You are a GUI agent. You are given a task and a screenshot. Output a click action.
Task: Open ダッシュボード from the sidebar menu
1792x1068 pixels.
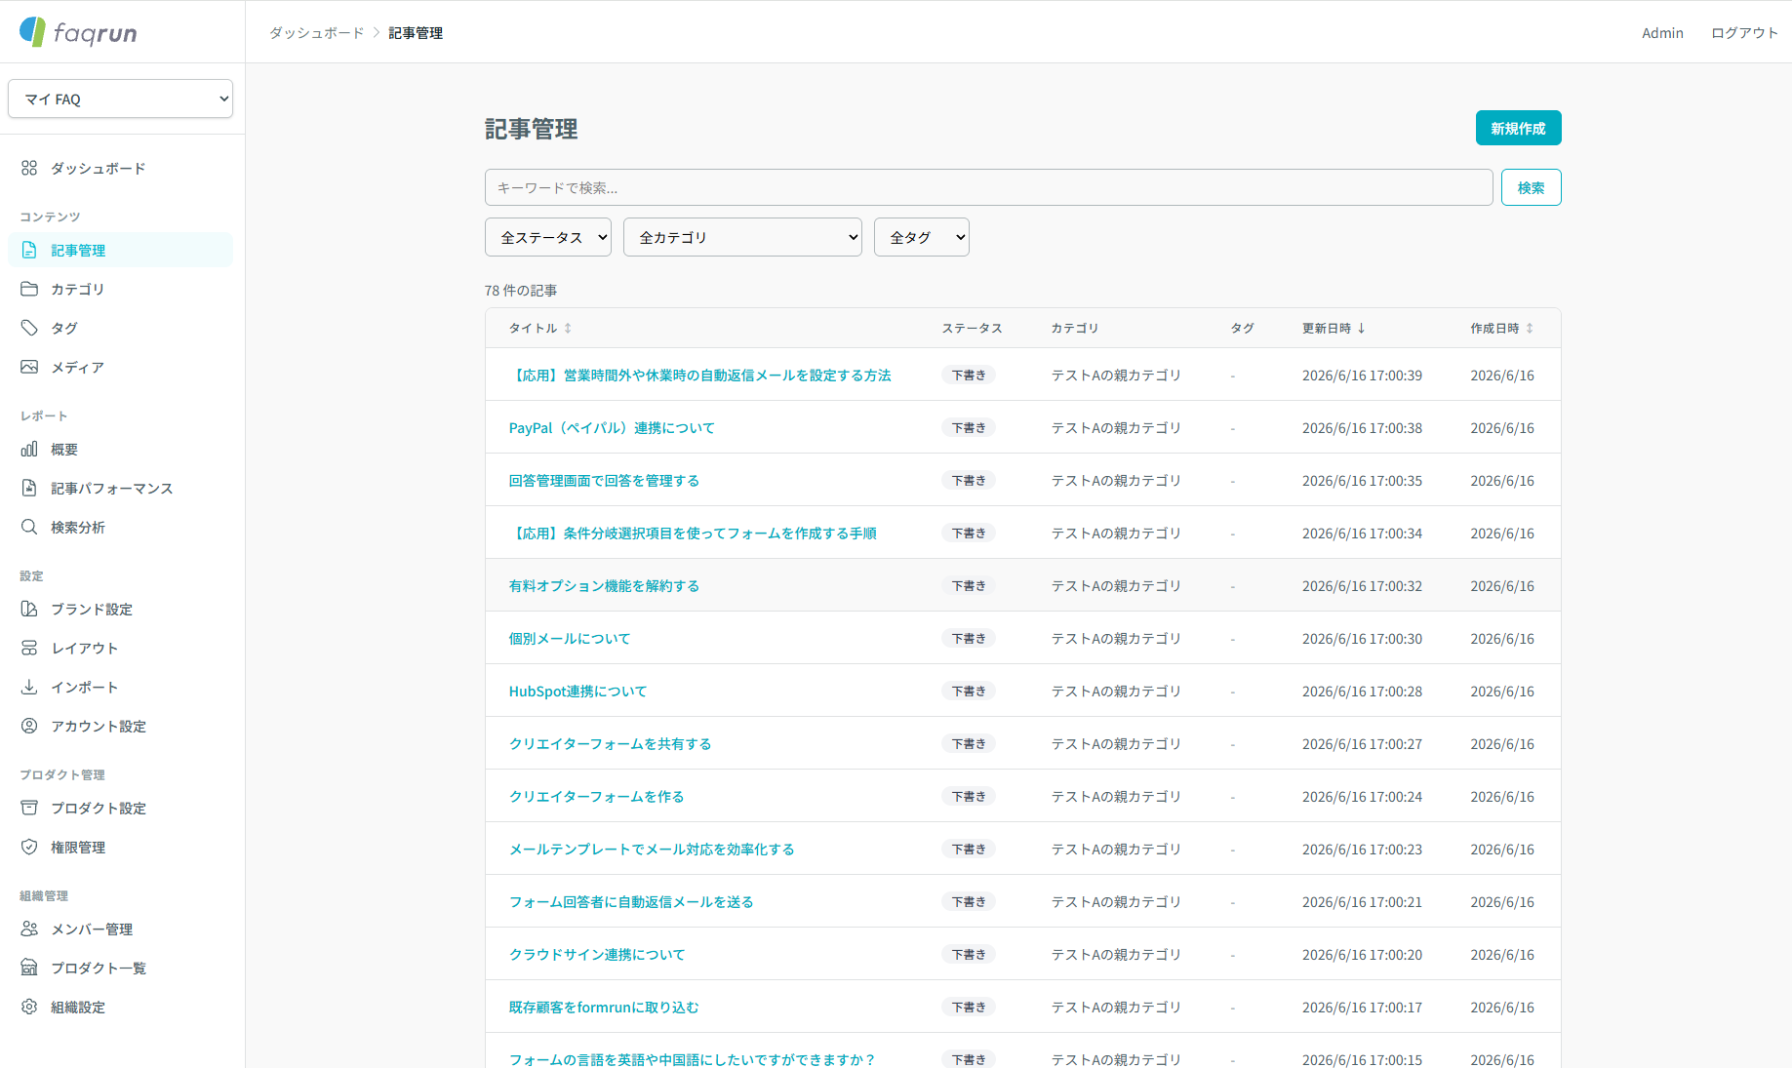pyautogui.click(x=121, y=168)
